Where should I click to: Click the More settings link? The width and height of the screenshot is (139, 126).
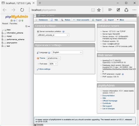pyautogui.click(x=45, y=69)
